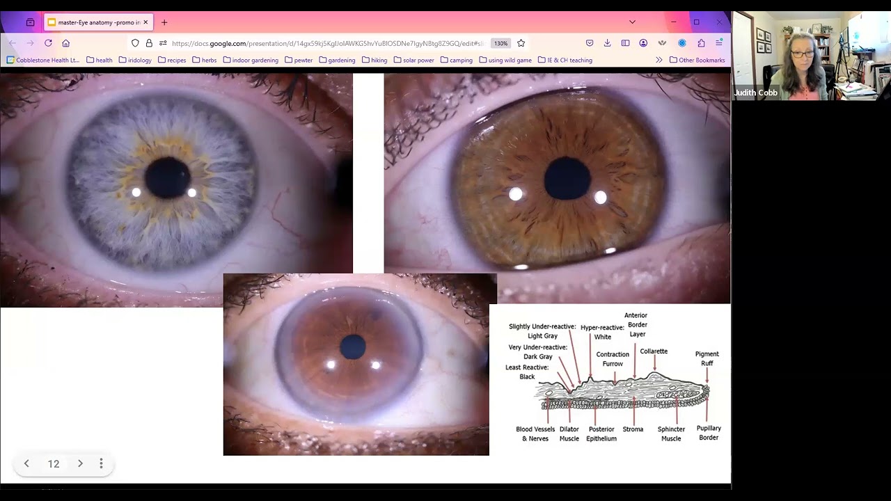Go forward one page in browser
891x501 pixels.
click(30, 43)
